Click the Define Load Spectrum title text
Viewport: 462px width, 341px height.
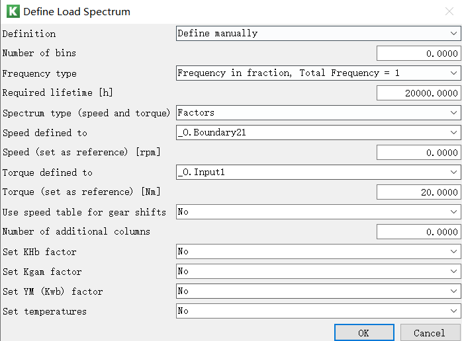click(x=77, y=12)
